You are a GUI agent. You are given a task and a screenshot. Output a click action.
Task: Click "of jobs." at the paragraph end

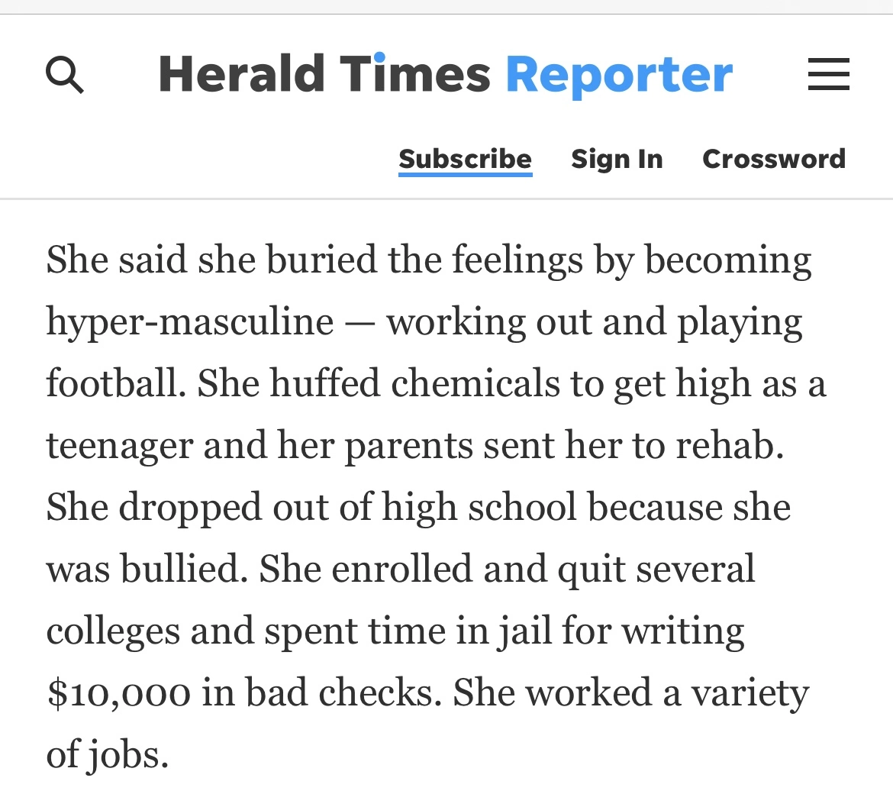pos(107,755)
